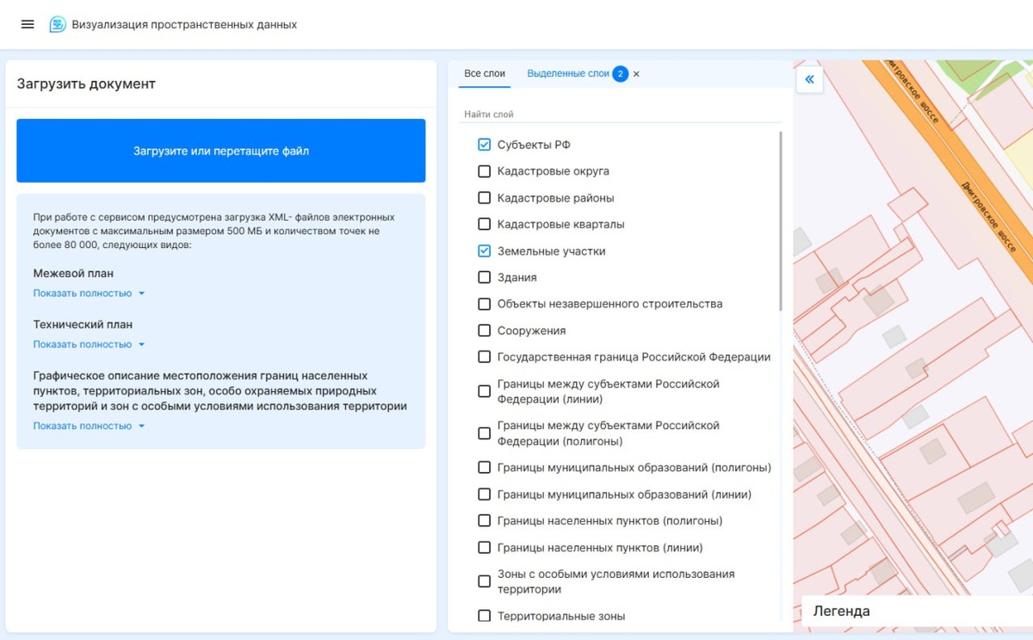Expand Показать полностью under Межевой план
The height and width of the screenshot is (640, 1033).
click(x=89, y=293)
